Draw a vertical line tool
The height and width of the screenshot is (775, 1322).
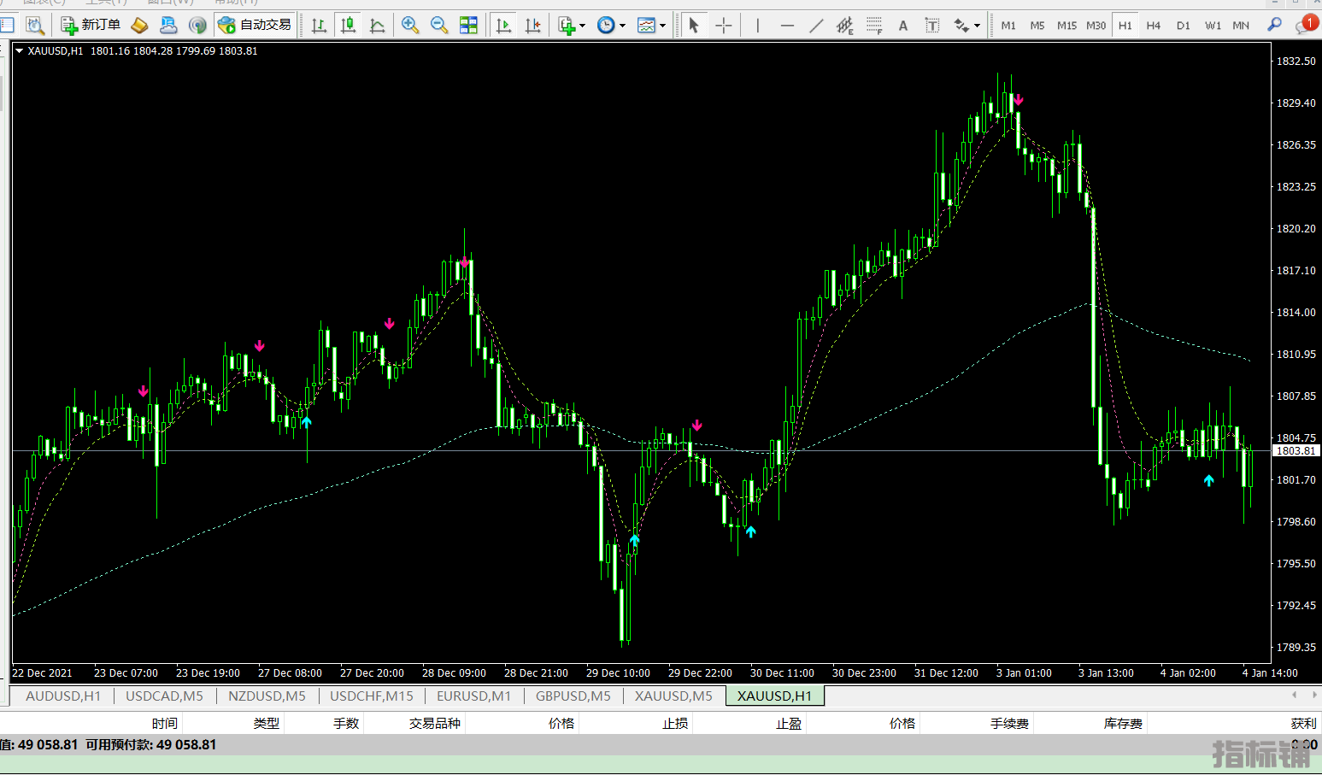[758, 25]
